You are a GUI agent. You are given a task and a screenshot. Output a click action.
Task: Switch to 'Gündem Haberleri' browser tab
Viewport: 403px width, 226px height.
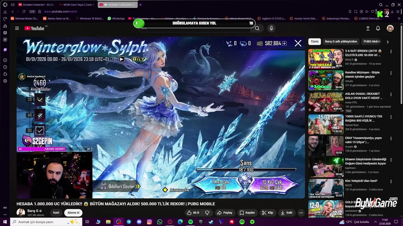click(36, 5)
